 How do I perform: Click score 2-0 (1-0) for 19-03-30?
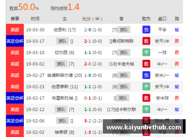point(93,30)
